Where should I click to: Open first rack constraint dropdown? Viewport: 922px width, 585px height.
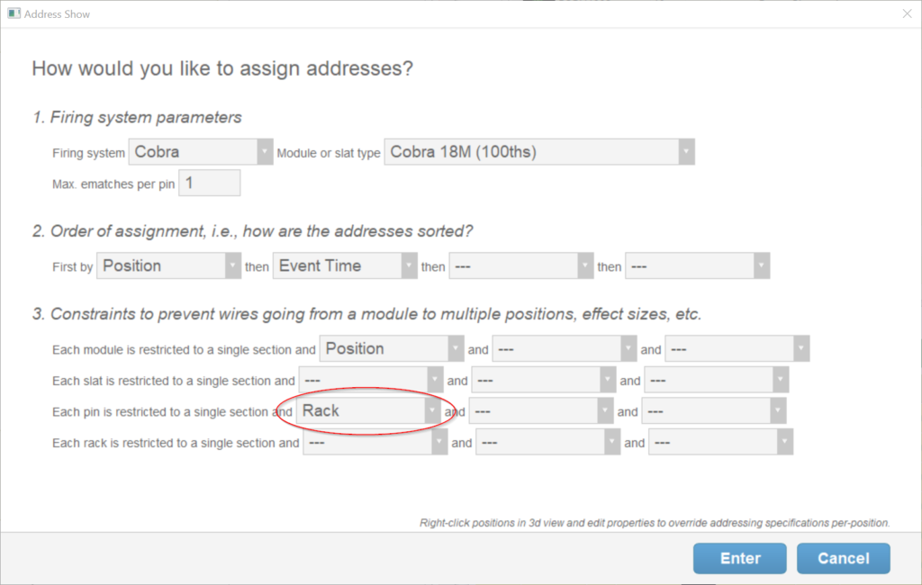click(375, 443)
